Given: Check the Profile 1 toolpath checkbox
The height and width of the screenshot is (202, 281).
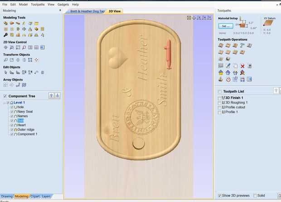Looking at the screenshot, I should (x=219, y=112).
